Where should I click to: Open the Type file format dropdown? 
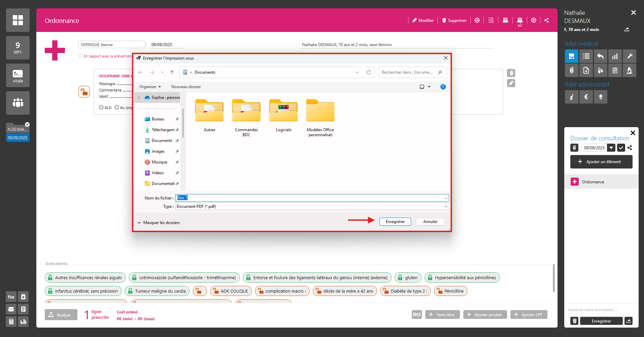click(x=312, y=207)
